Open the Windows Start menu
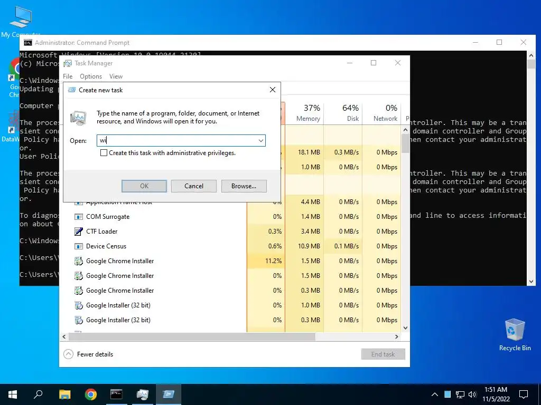The width and height of the screenshot is (541, 405). (13, 394)
